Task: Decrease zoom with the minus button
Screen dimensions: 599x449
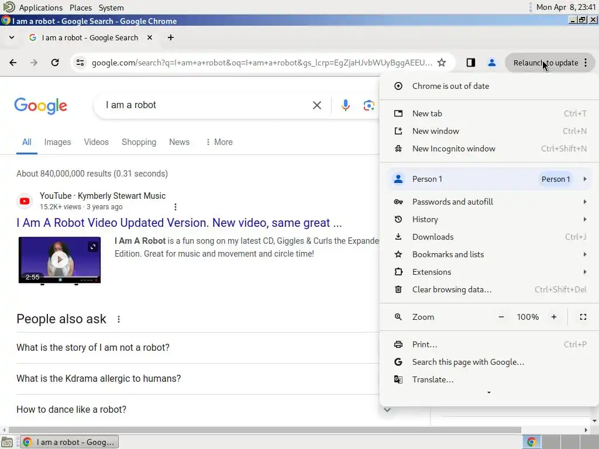Action: (x=501, y=317)
